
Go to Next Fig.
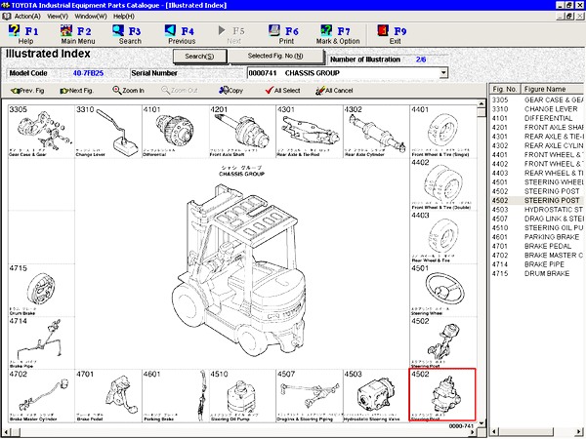pos(76,91)
